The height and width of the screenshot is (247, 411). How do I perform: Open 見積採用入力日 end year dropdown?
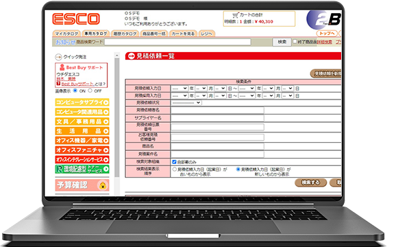247,96
